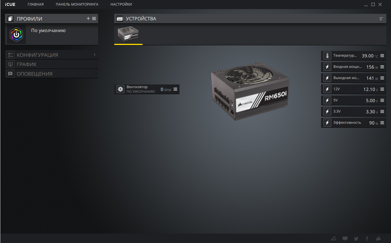Click the Corsair sails logo icon
Image resolution: width=391 pixels, height=243 pixels.
point(378,239)
